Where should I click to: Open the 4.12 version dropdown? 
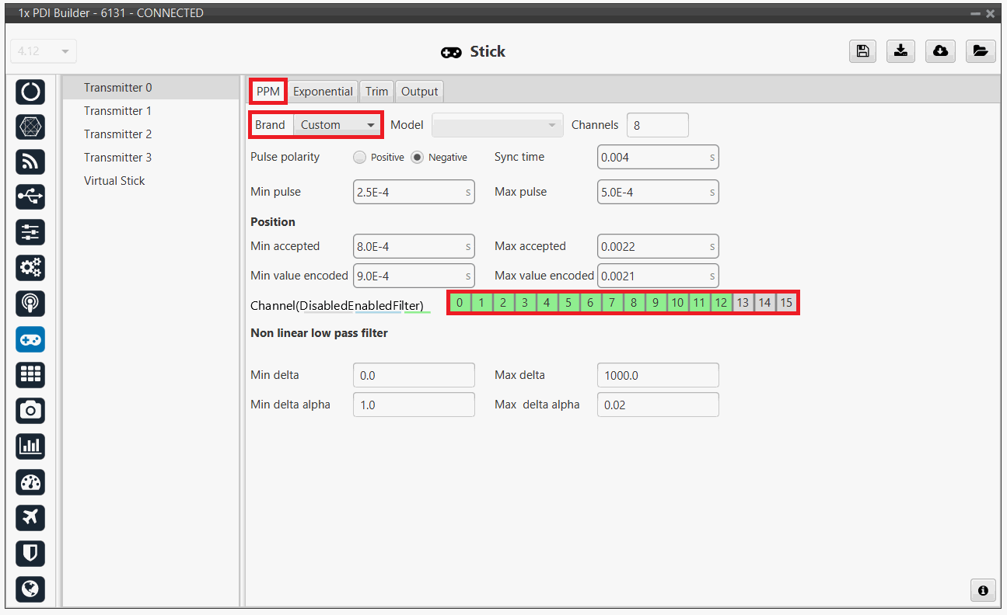click(44, 51)
